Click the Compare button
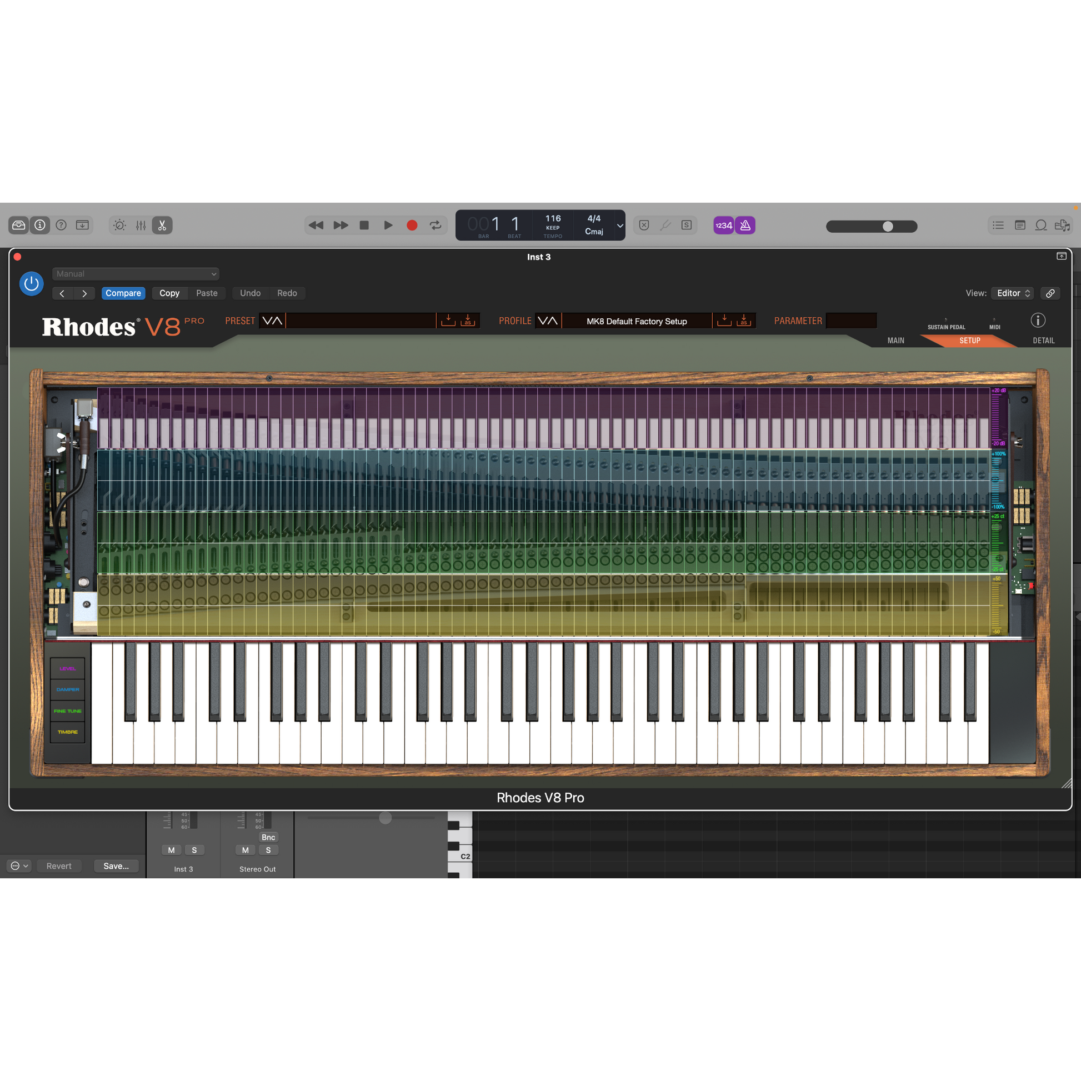This screenshot has width=1081, height=1081. coord(123,293)
